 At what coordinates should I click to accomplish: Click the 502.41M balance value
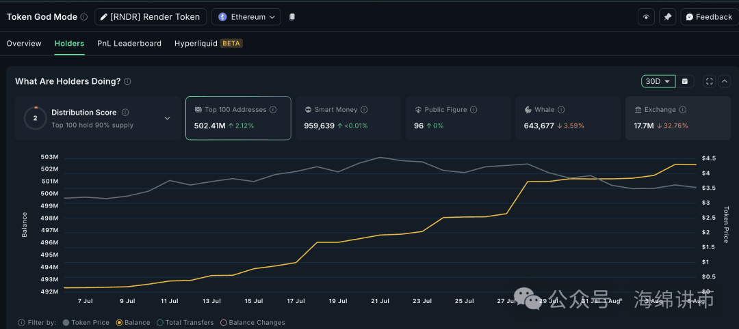coord(210,126)
